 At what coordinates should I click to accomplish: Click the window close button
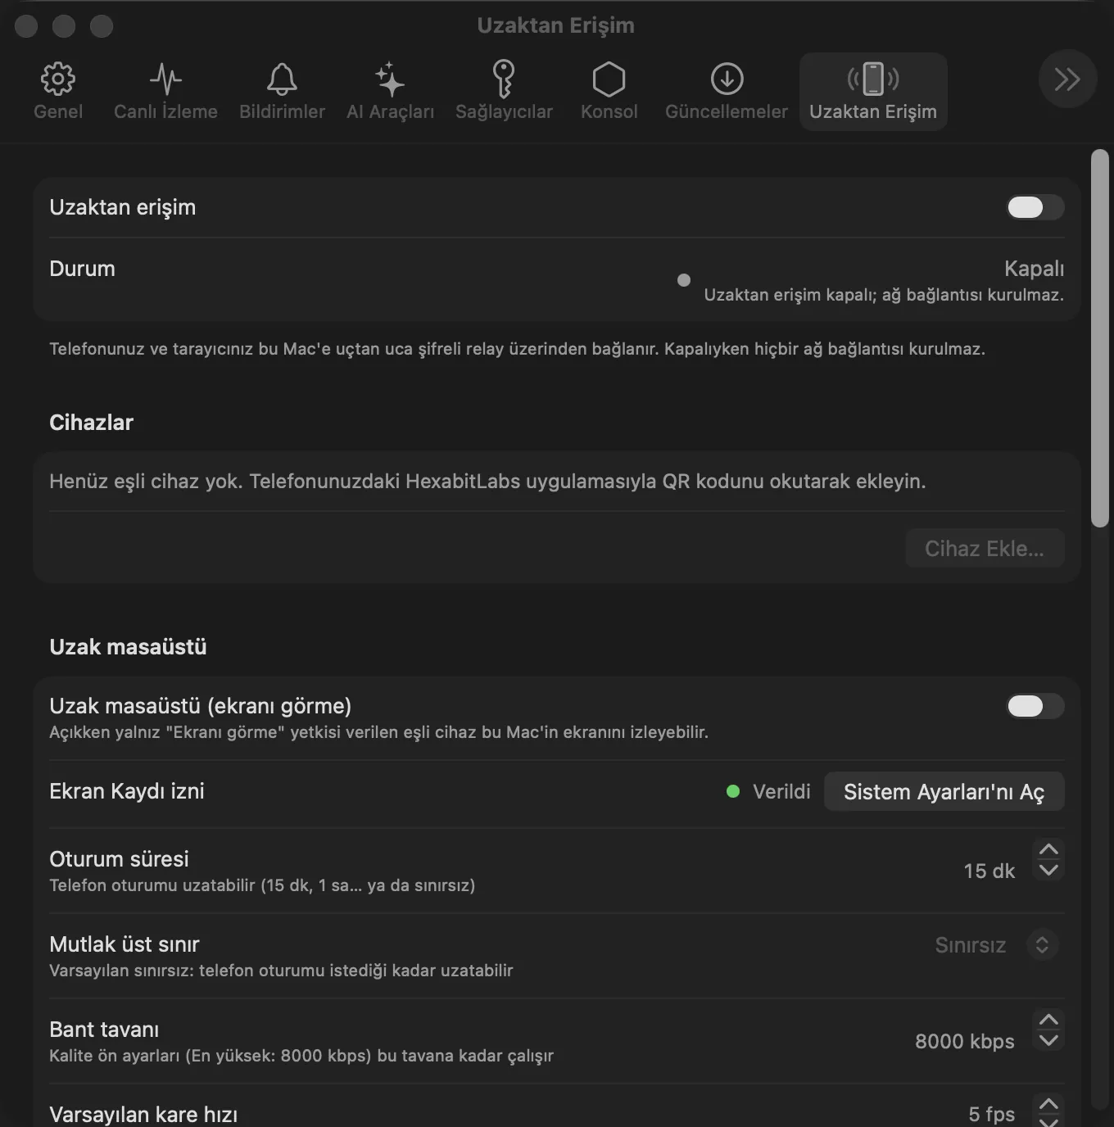tap(26, 26)
